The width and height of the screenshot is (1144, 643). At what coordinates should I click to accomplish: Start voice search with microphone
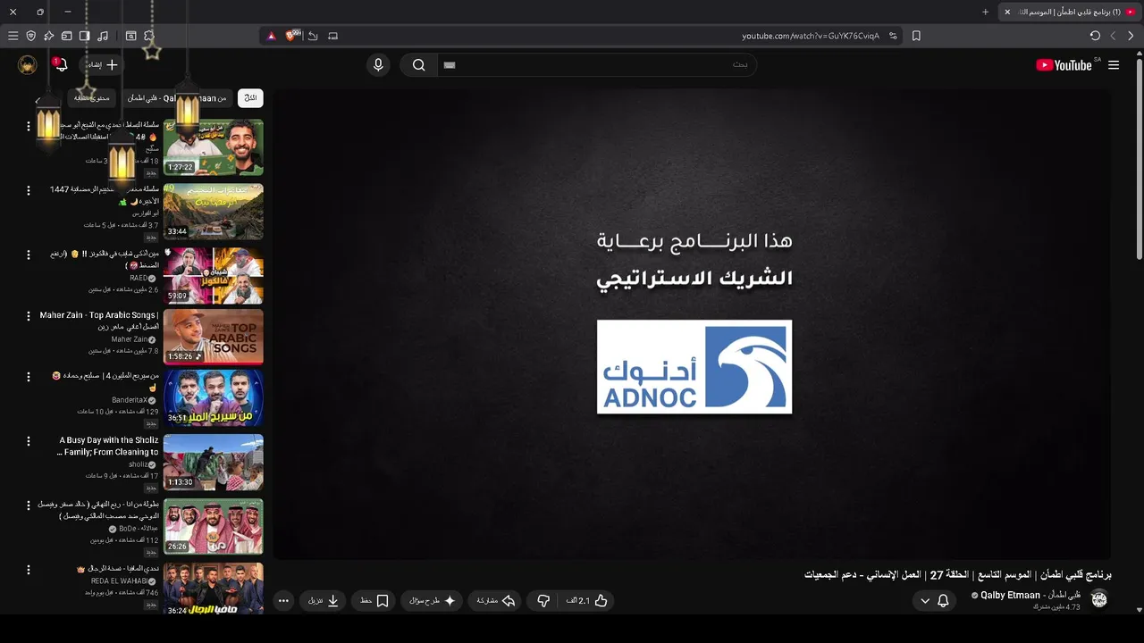[378, 65]
